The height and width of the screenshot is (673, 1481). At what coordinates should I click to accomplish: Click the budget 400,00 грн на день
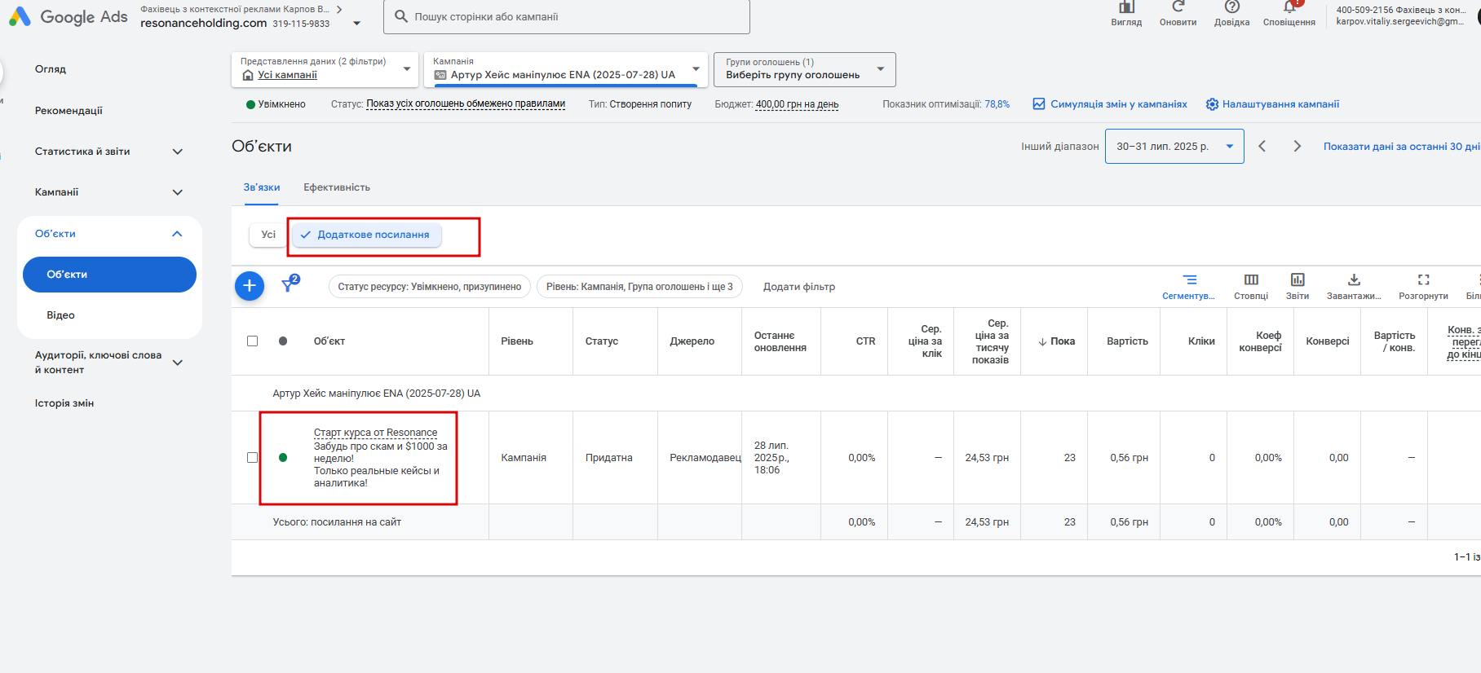[x=797, y=104]
